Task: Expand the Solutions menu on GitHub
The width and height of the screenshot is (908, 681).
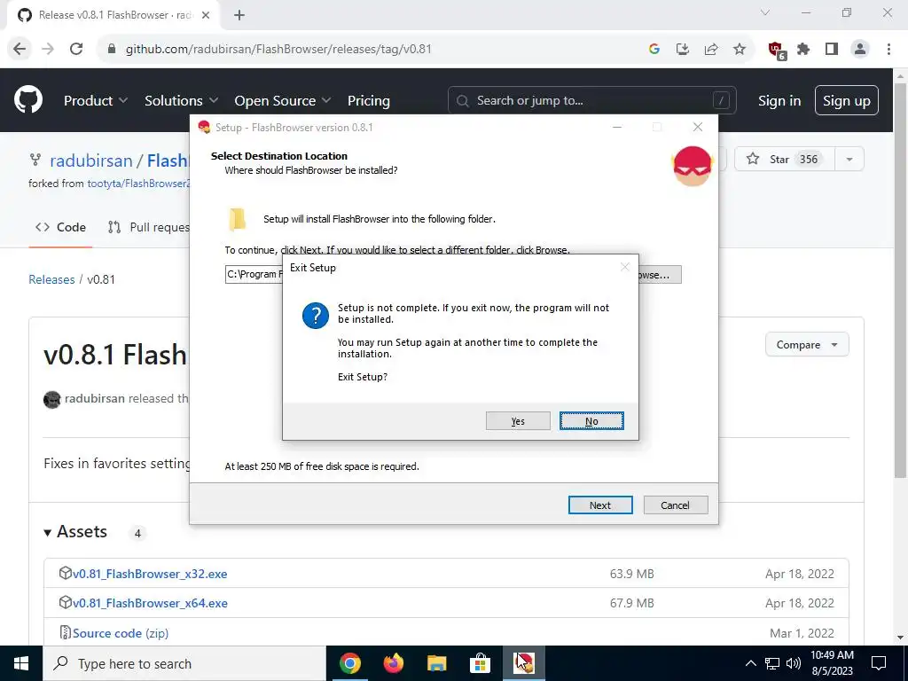Action: click(x=181, y=100)
